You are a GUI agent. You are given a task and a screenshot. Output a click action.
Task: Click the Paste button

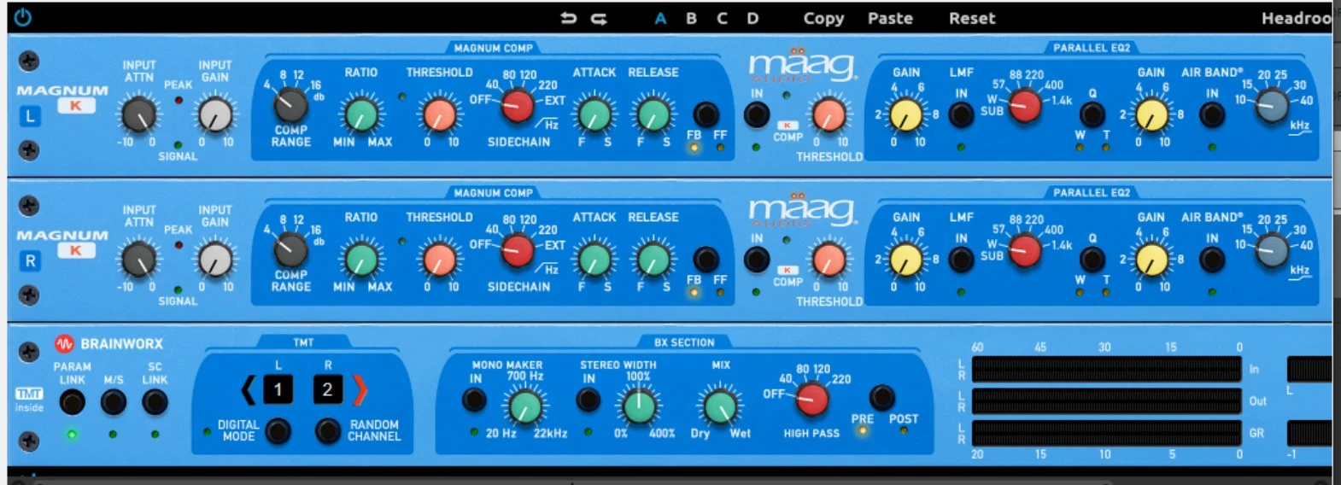pyautogui.click(x=890, y=18)
